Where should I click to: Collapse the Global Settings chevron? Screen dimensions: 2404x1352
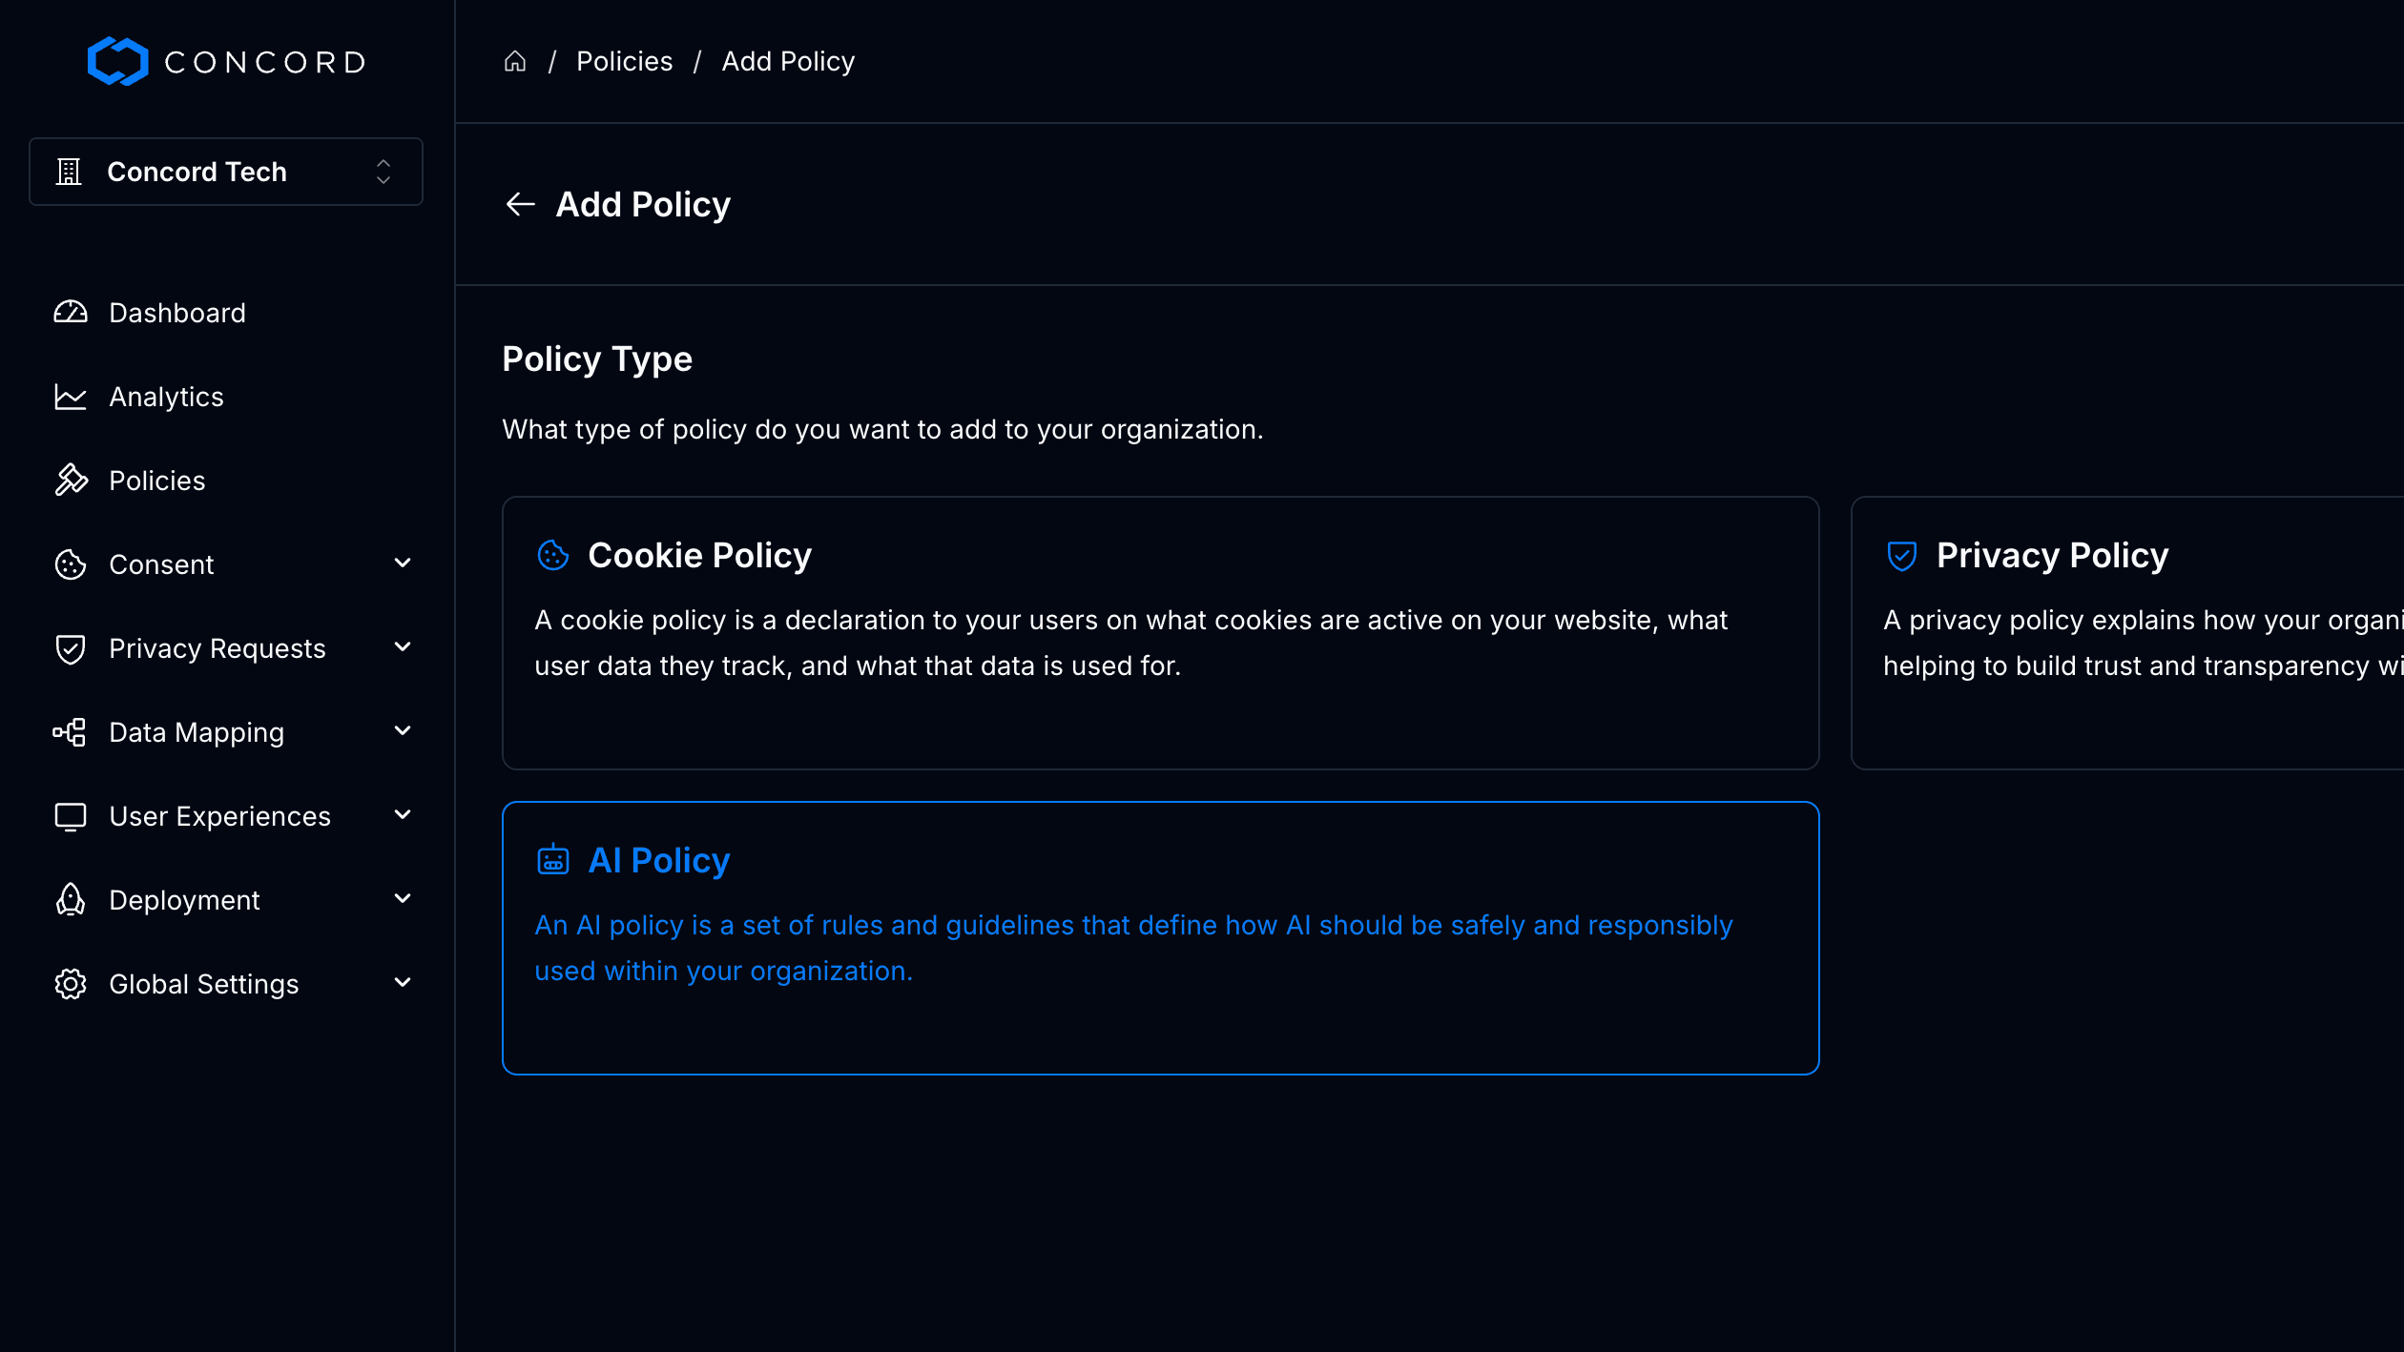tap(403, 983)
